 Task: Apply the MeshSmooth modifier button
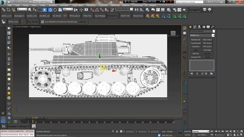(196, 40)
